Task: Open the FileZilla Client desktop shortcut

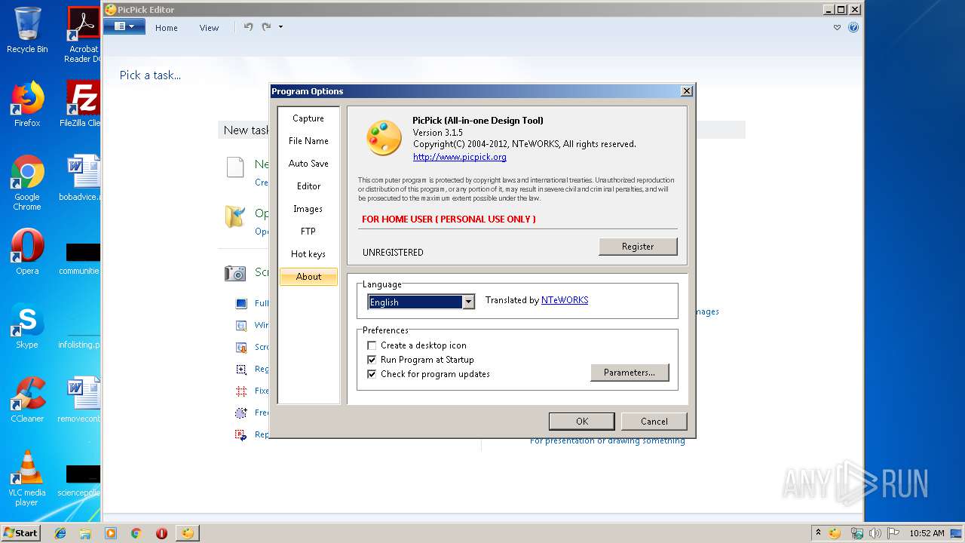Action: (x=81, y=104)
